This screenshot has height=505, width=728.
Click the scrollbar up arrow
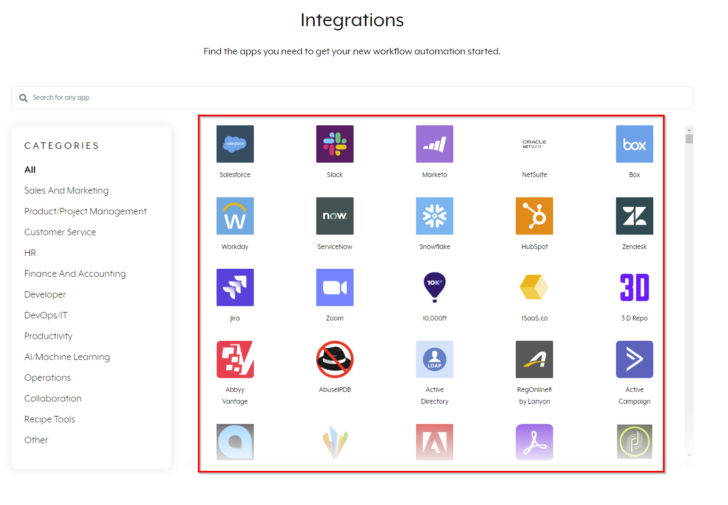tap(689, 130)
